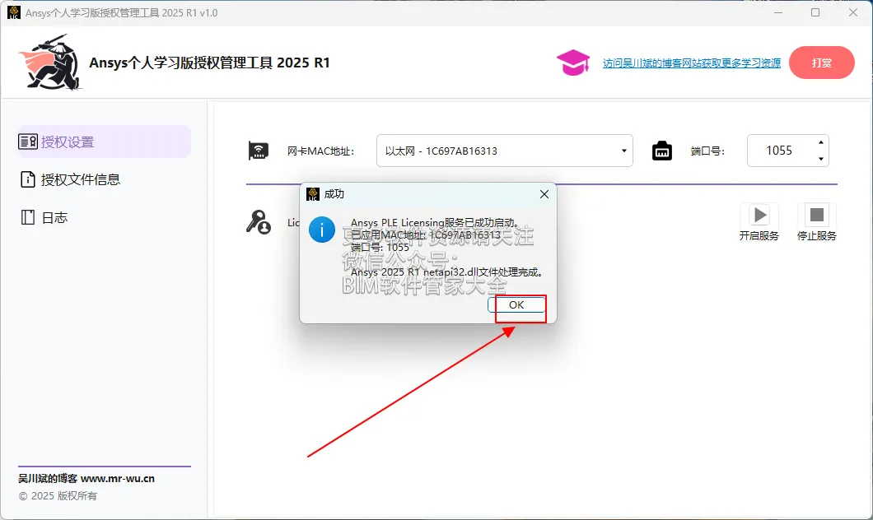Maximize the application window
873x520 pixels.
(815, 12)
